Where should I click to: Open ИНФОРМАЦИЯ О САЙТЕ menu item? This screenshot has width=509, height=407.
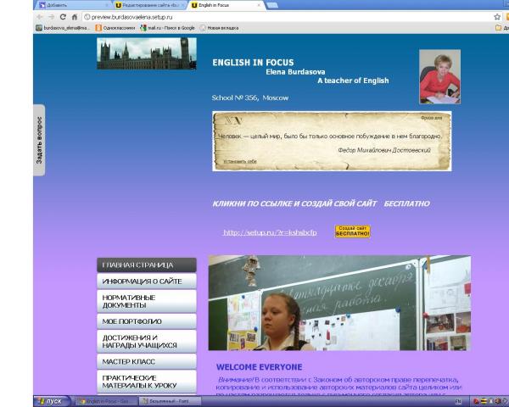tap(147, 281)
